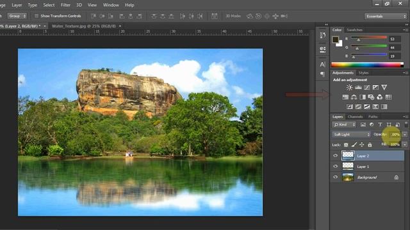Switch to the Paths tab
410x230 pixels.
pyautogui.click(x=373, y=116)
